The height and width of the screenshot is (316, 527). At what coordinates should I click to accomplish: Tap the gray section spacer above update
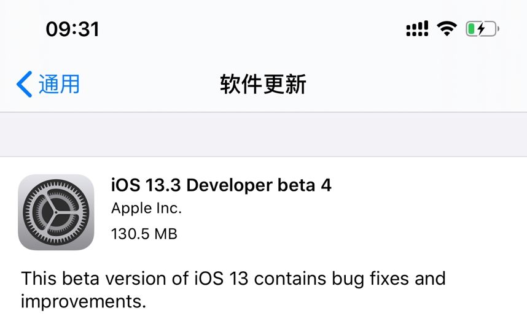coord(263,134)
